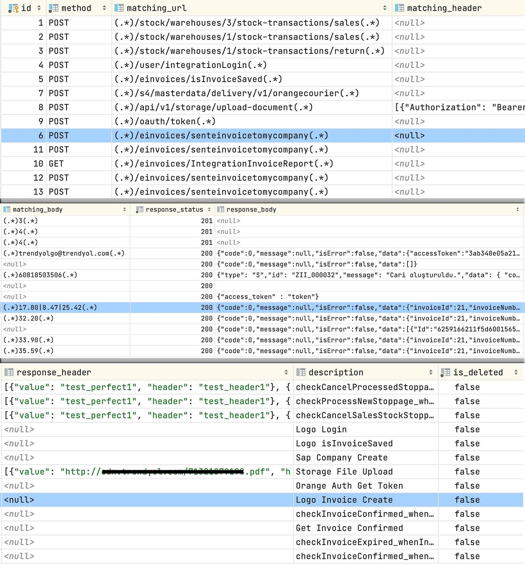Click the response_status column table icon
The height and width of the screenshot is (570, 525).
click(x=140, y=209)
